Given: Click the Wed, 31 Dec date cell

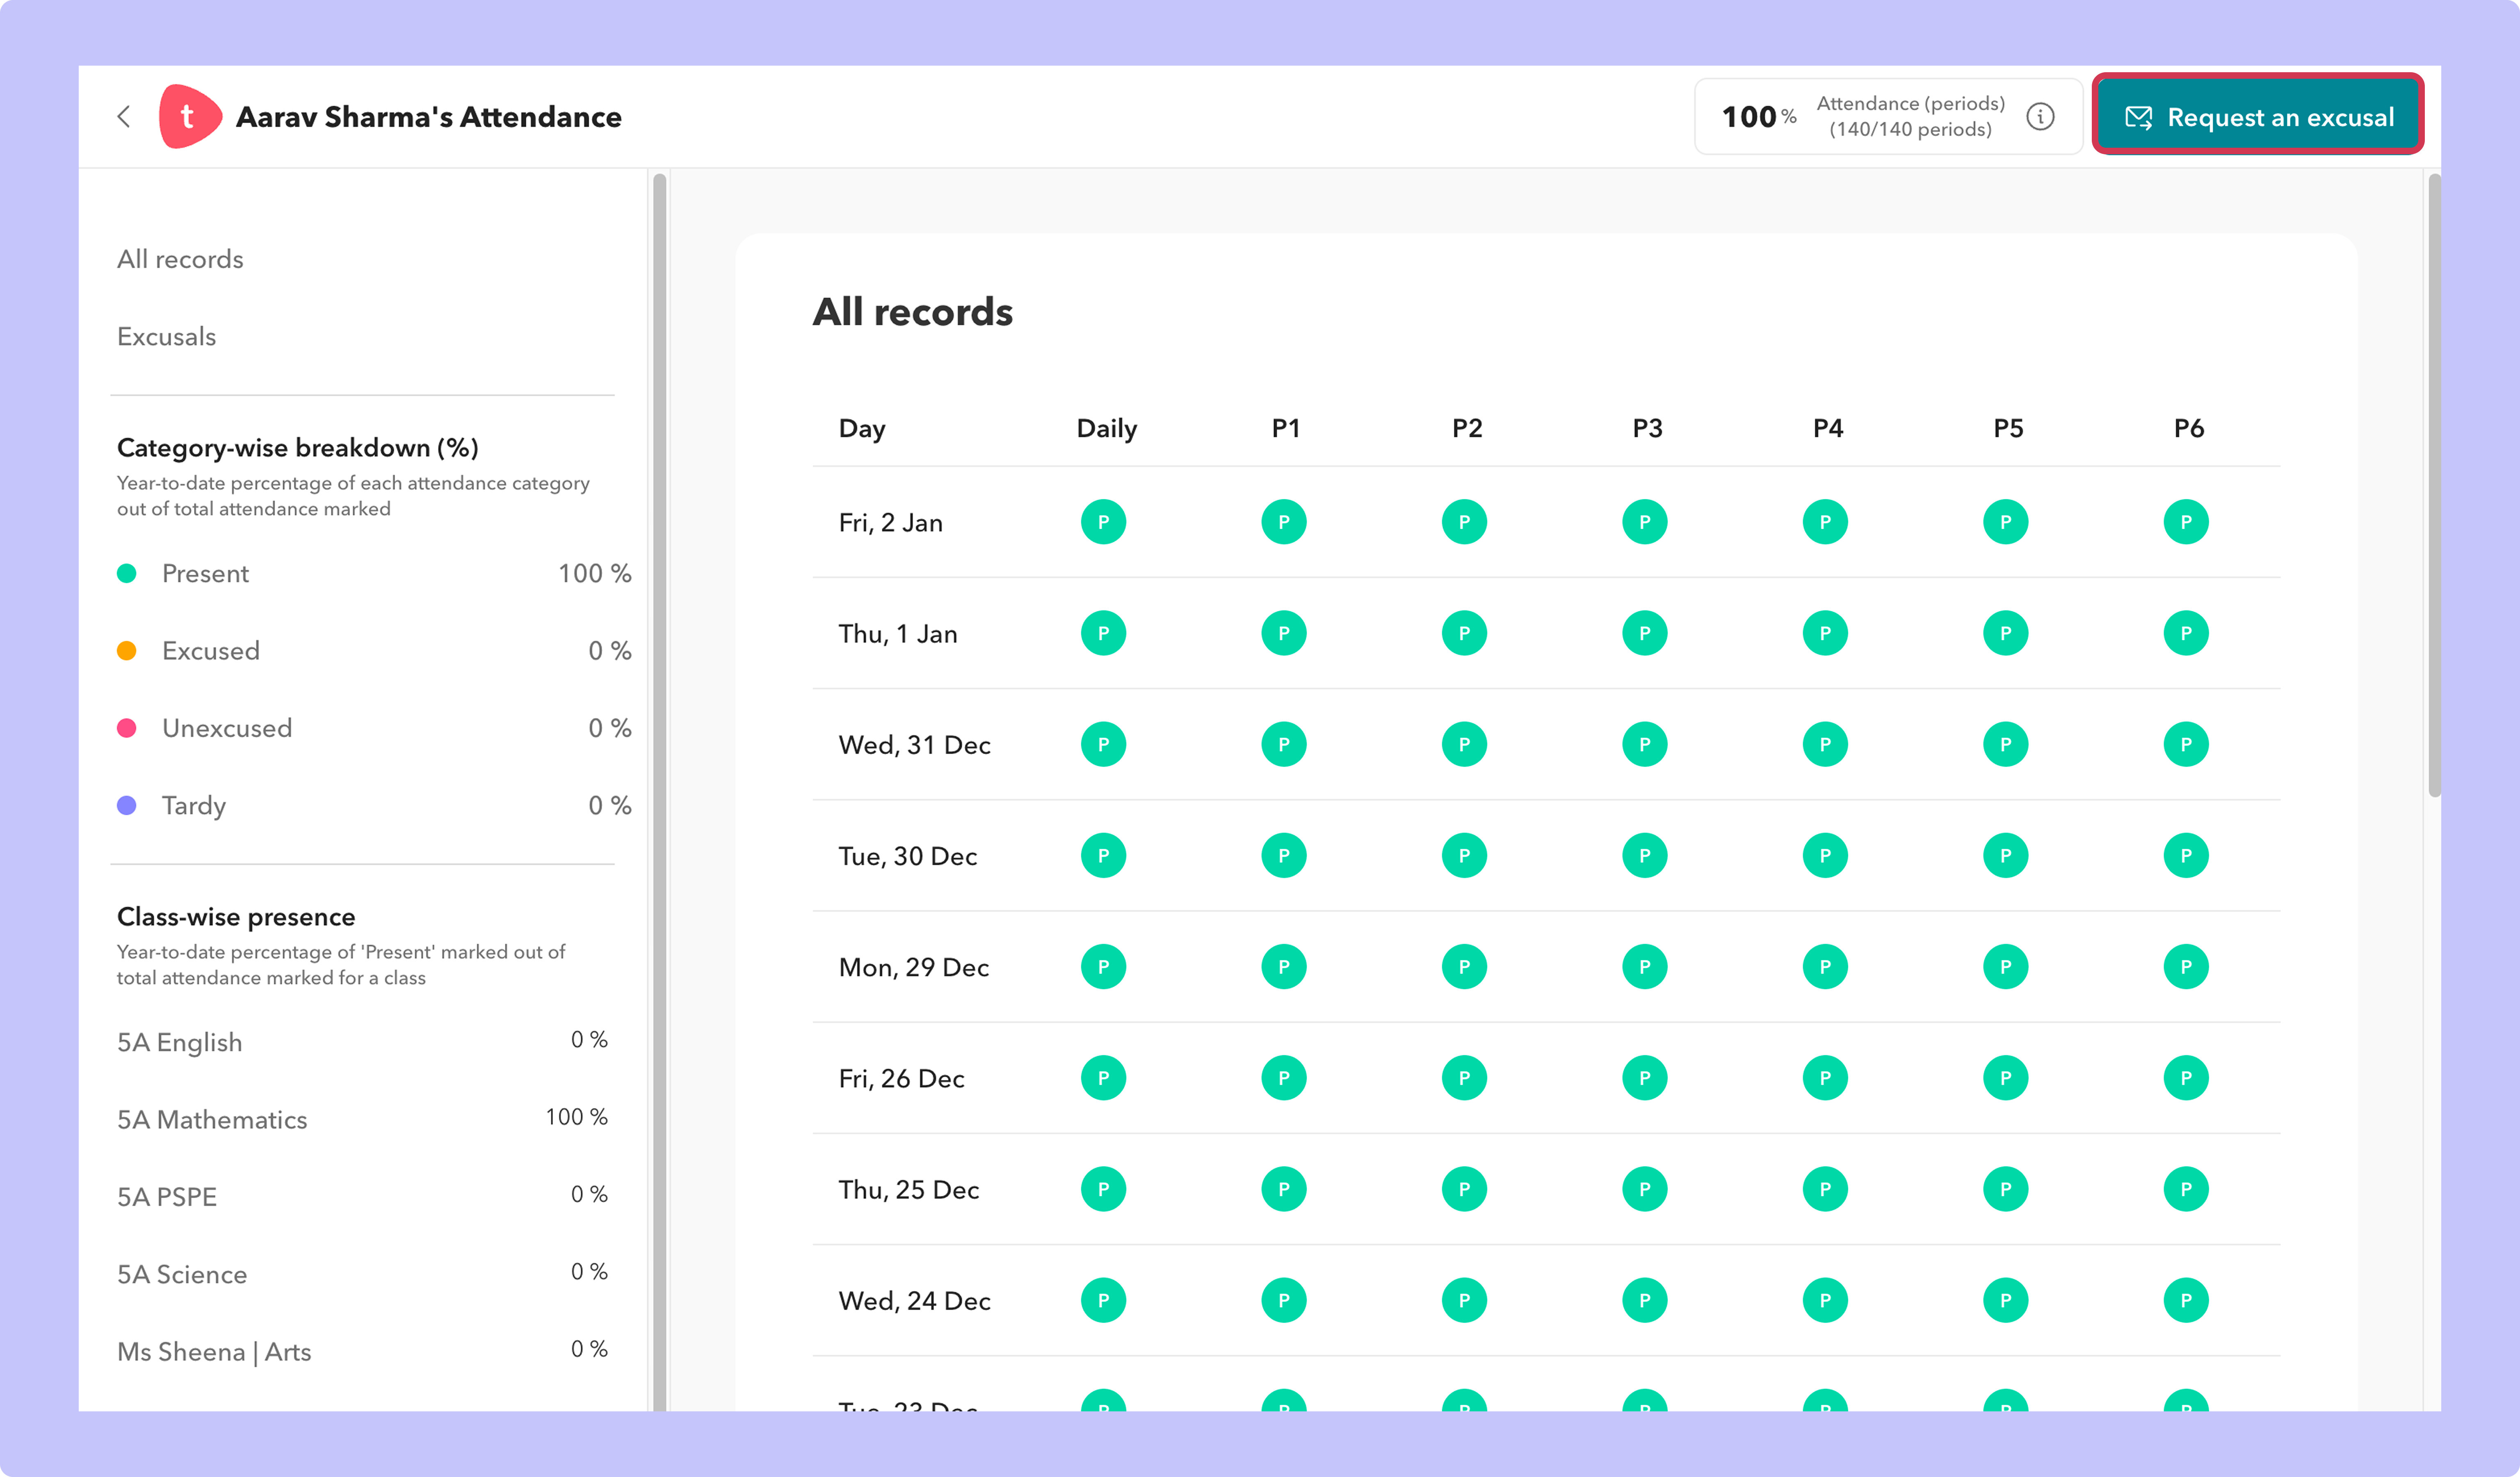Looking at the screenshot, I should pos(915,745).
